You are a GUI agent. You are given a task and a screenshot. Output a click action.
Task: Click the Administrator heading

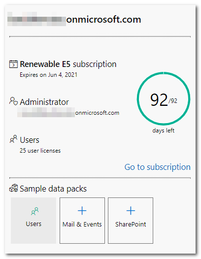(x=44, y=102)
